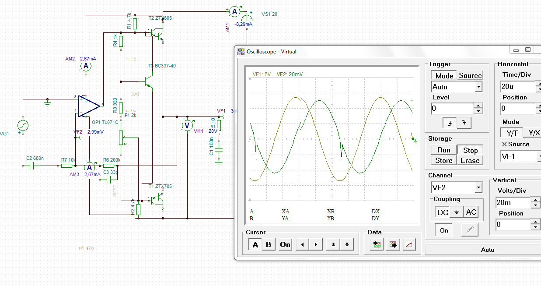Select transistor T1 ZTX705 symbol
This screenshot has height=286, width=541.
tap(157, 200)
